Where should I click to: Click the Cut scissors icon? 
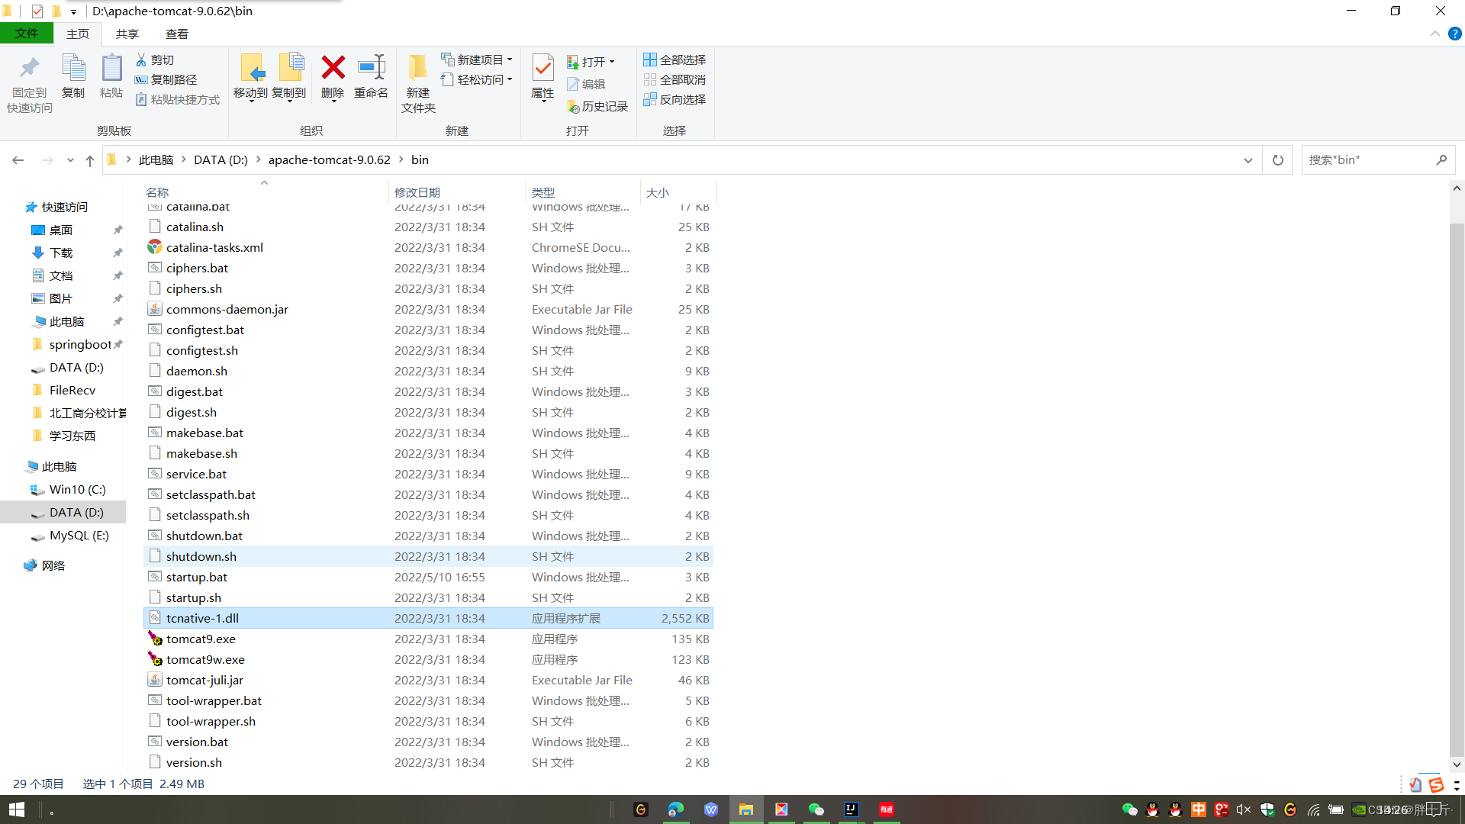pos(141,60)
